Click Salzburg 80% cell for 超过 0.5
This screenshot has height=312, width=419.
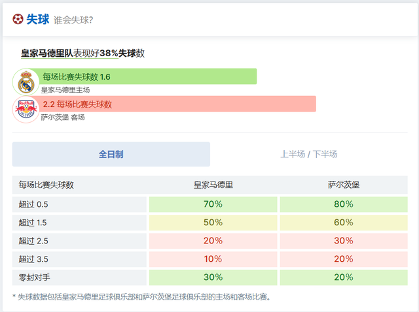point(344,204)
